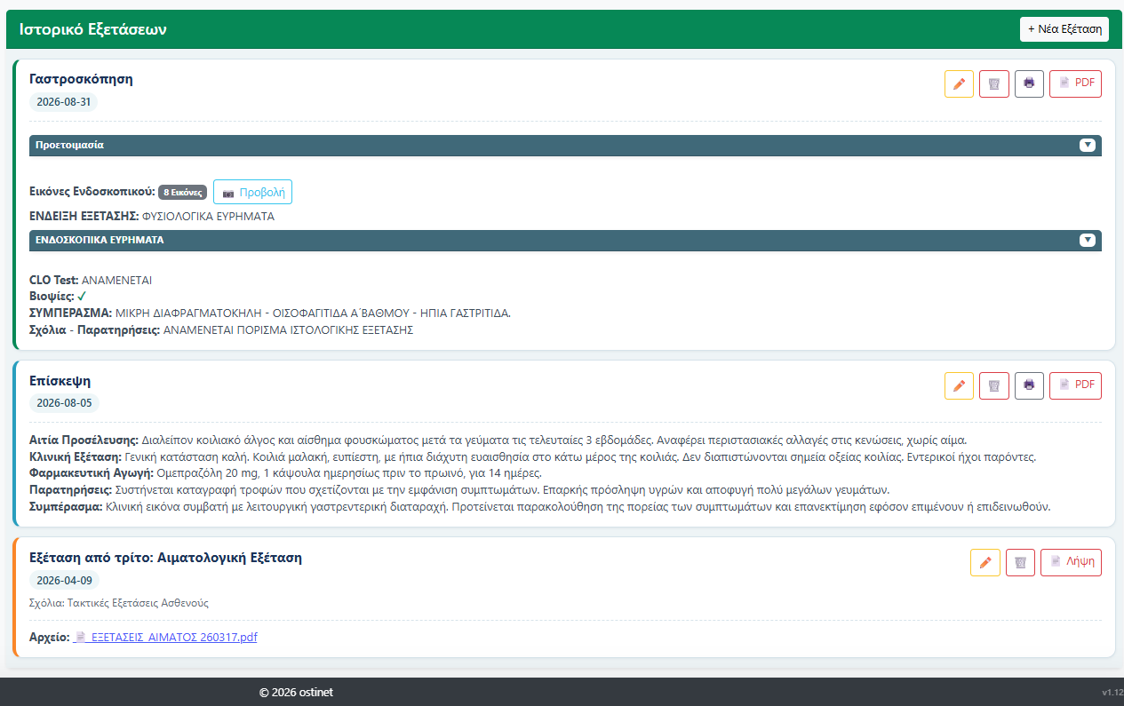Click the Προετοιμασία section header bar
The height and width of the screenshot is (706, 1124).
tap(565, 146)
